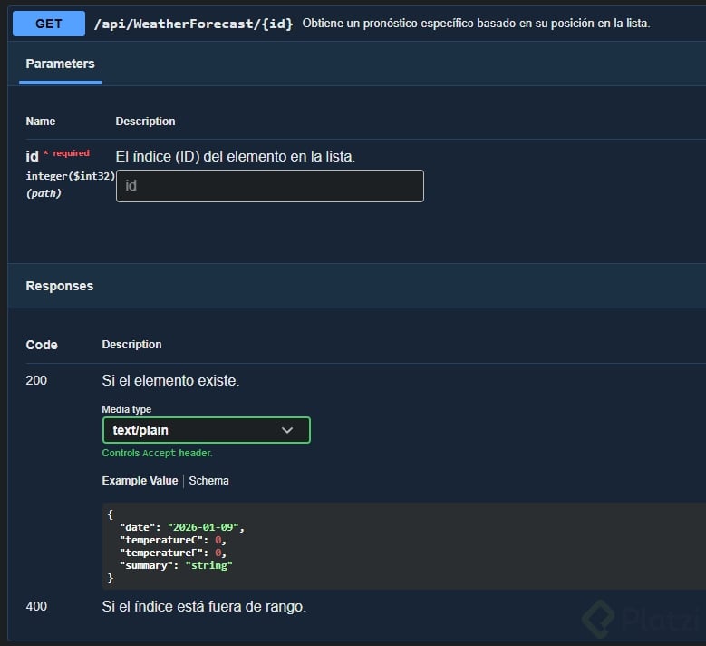Click the "Controls Accept header" hint text
Screen dimensions: 706x646
(x=157, y=453)
